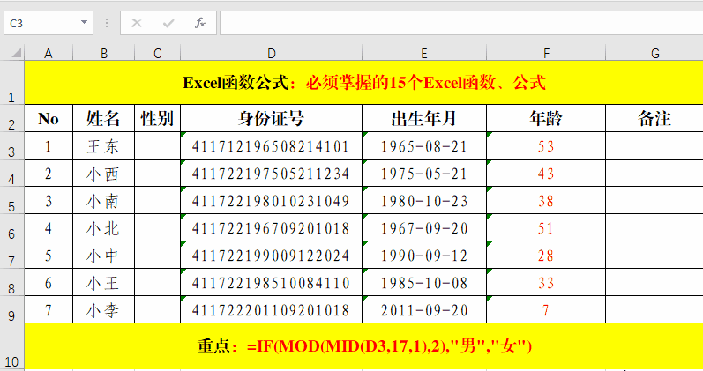The height and width of the screenshot is (371, 703).
Task: Select column D header
Action: 272,54
